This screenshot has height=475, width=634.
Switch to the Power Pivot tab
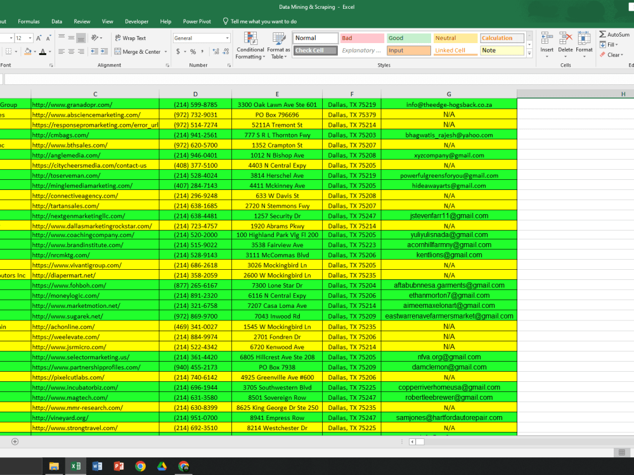197,22
